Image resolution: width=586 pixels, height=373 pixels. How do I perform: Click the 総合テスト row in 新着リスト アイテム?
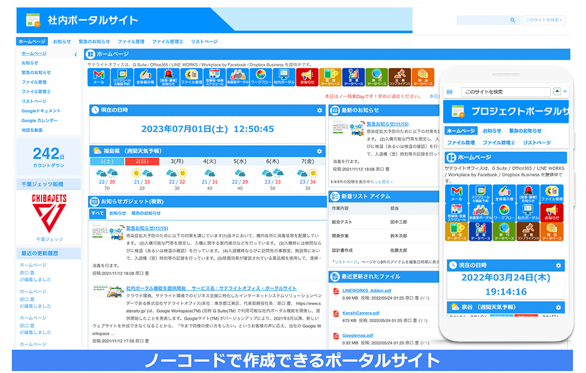(385, 222)
